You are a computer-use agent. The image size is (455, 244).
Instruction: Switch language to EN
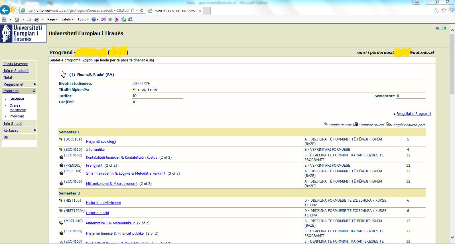tap(444, 28)
